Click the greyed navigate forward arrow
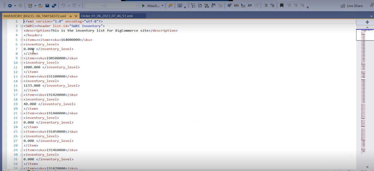Screen dimensions: 374x171 click(x=20, y=6)
